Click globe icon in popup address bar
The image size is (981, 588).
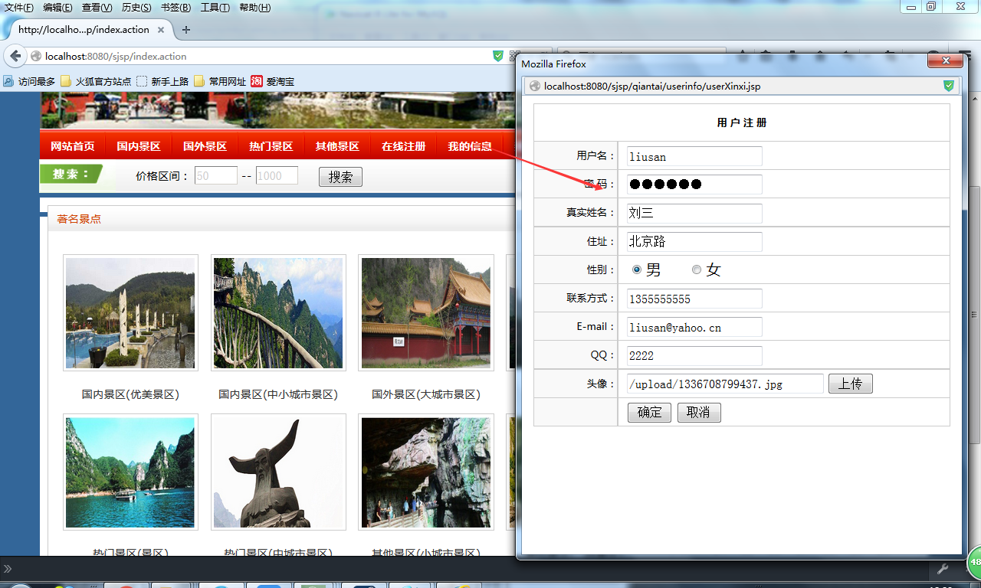point(535,86)
